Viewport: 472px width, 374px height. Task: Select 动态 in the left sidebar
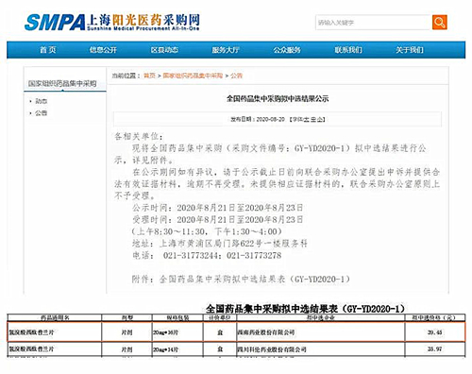click(41, 101)
